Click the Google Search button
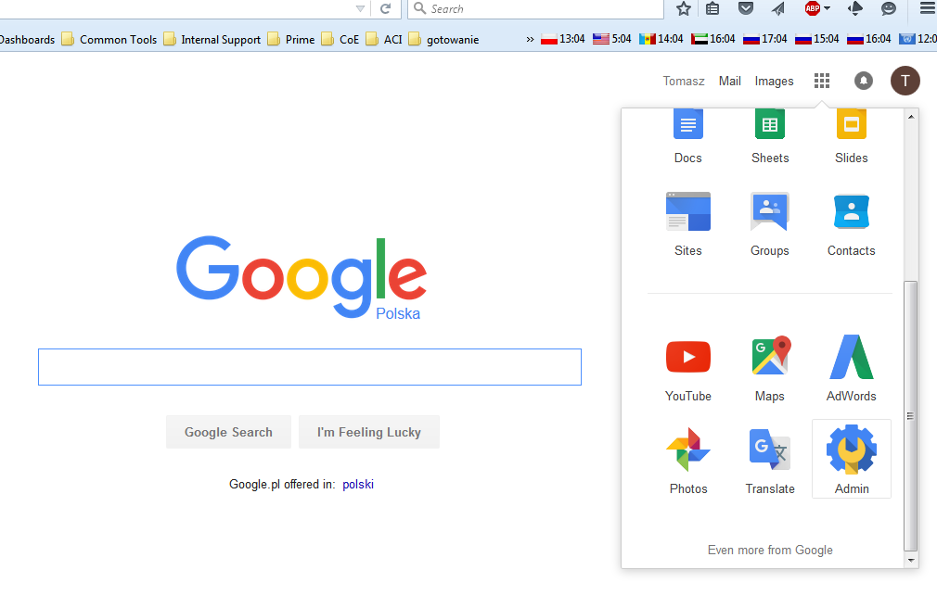Screen dimensions: 937x608 (228, 432)
